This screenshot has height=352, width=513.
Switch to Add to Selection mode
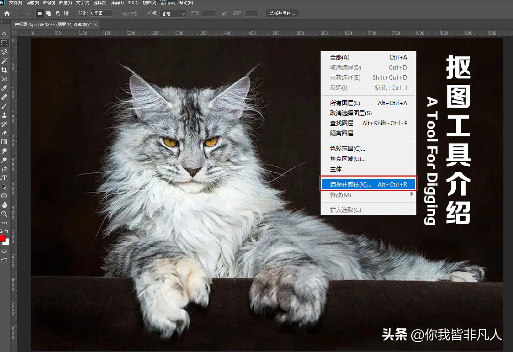tap(49, 13)
